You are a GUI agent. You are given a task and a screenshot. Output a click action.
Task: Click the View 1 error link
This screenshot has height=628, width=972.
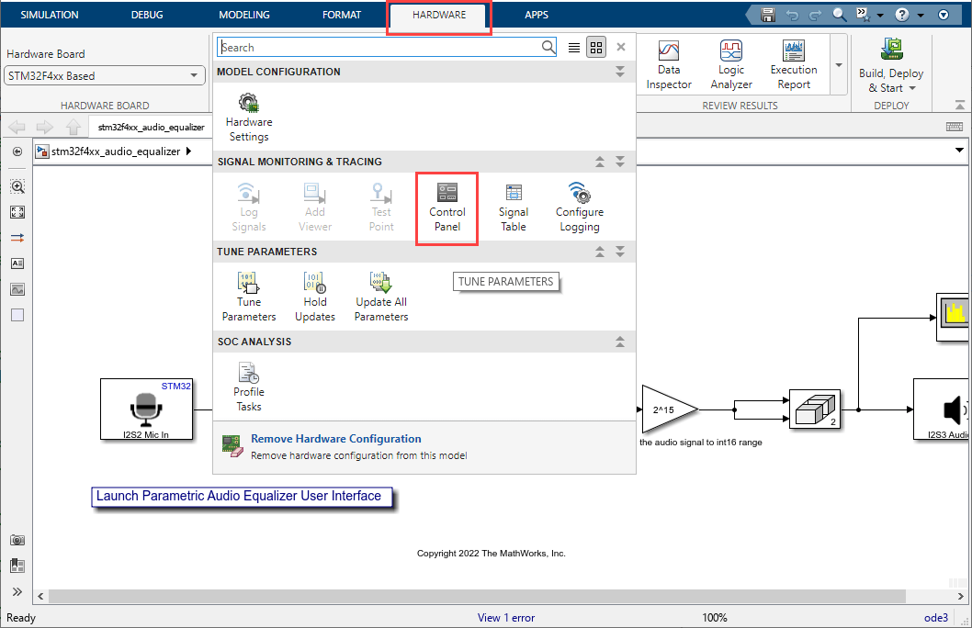506,618
